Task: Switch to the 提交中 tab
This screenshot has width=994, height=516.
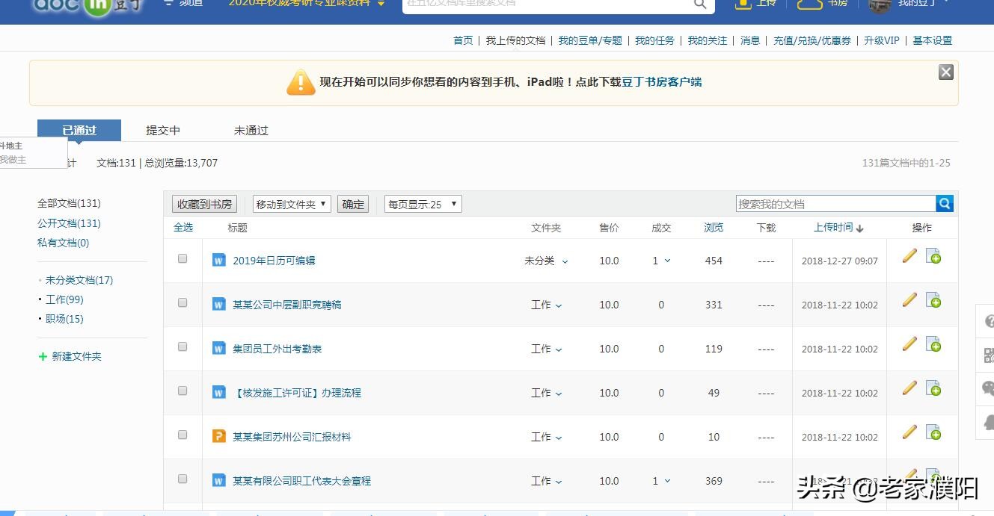Action: pos(162,129)
